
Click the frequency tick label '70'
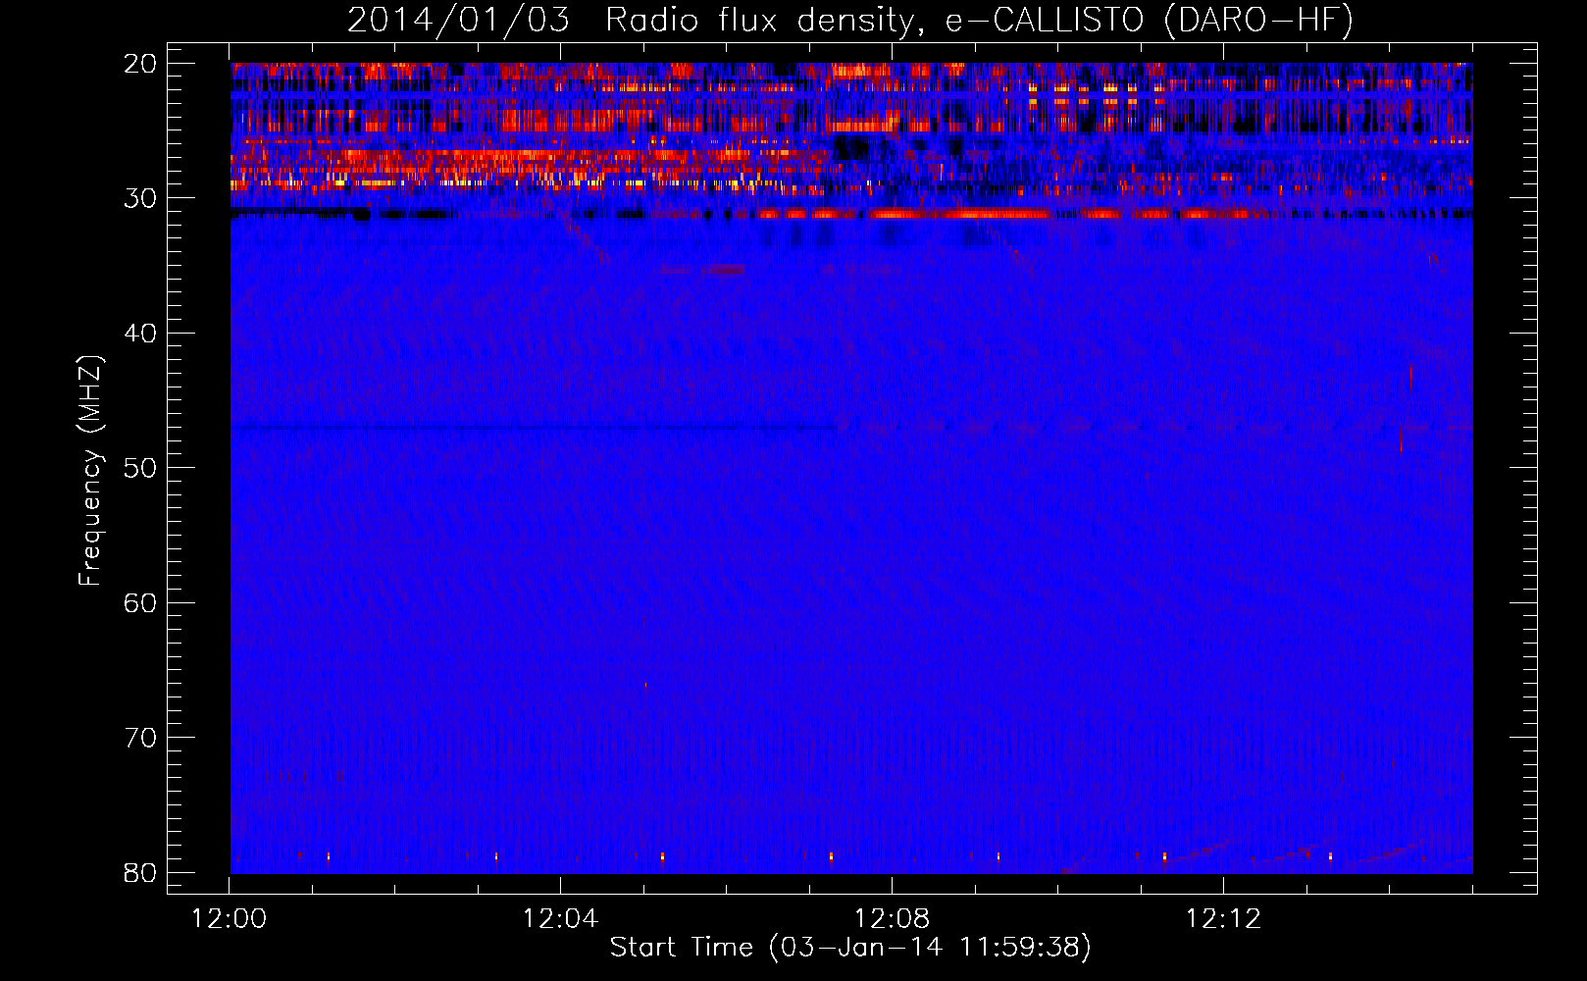pos(141,738)
